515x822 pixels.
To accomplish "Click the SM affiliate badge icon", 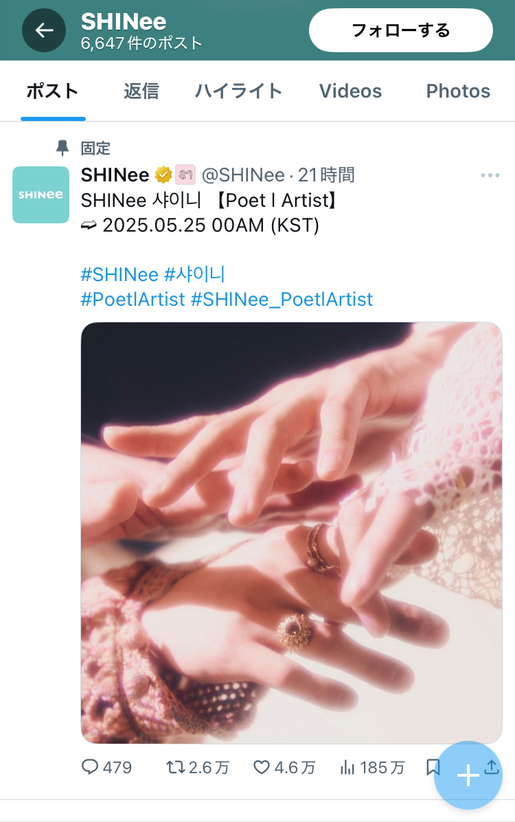I will [x=185, y=175].
